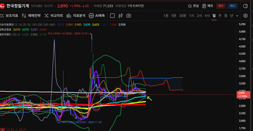Click the square layout icon
The width and height of the screenshot is (253, 131).
click(x=112, y=16)
